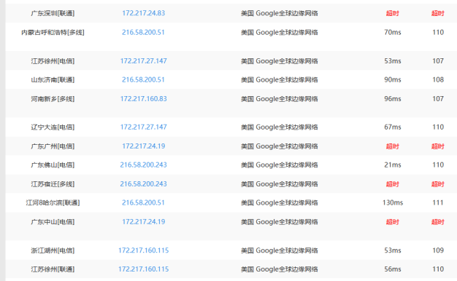The width and height of the screenshot is (457, 281).
Task: Click the 56ms response time for 江苏徐州[联通]
Action: [393, 269]
